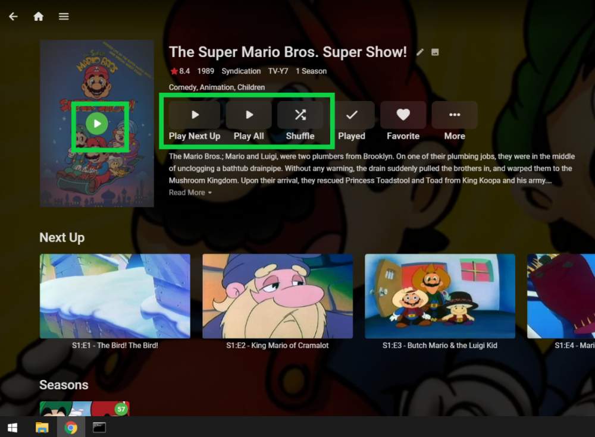Image resolution: width=595 pixels, height=437 pixels.
Task: Click the edit pencil next to the show title
Action: (x=420, y=52)
